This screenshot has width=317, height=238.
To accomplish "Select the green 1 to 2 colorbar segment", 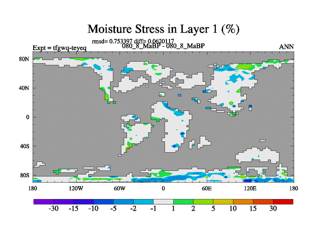I will pyautogui.click(x=183, y=202).
